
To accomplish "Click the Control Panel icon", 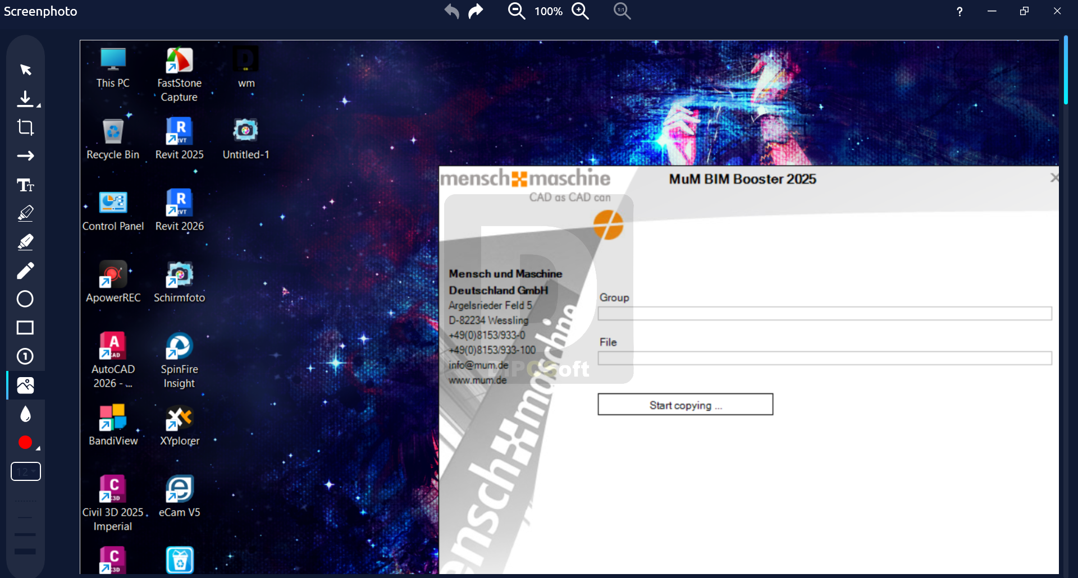I will click(x=113, y=211).
